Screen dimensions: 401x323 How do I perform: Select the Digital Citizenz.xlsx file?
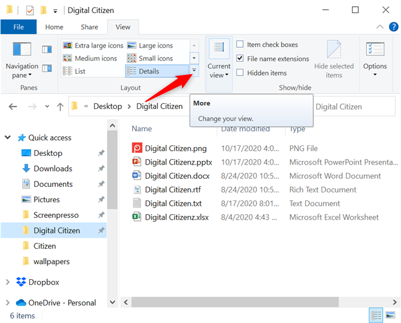coord(170,217)
